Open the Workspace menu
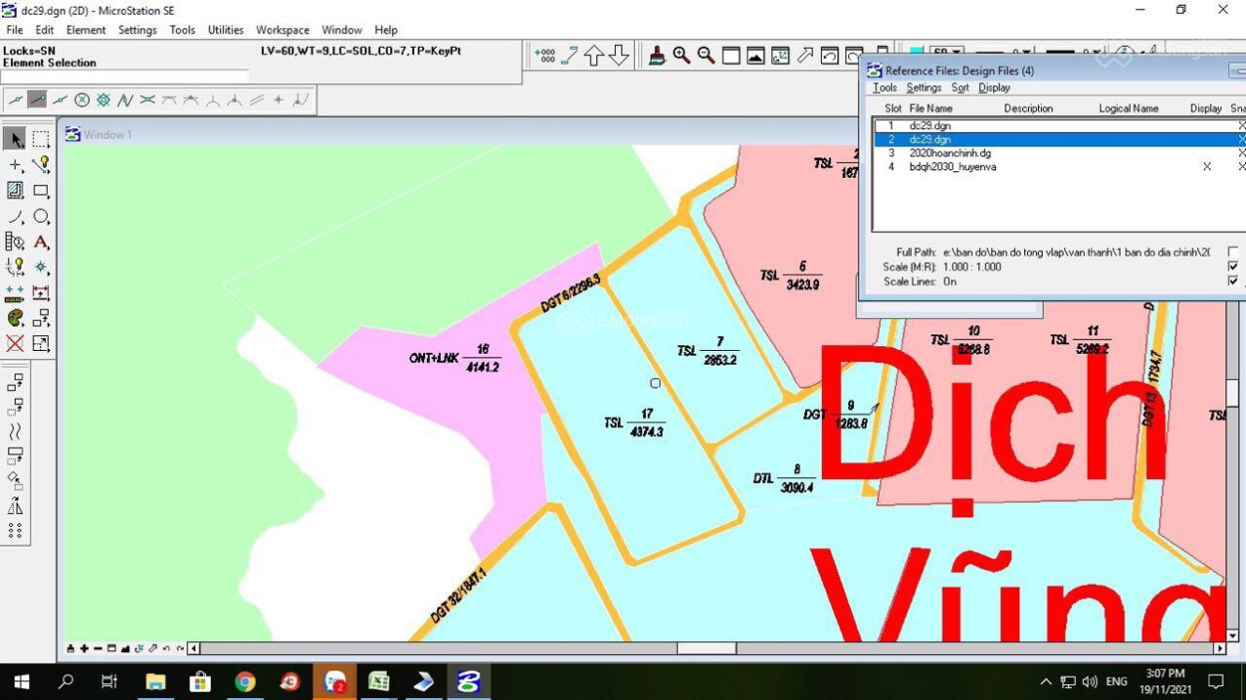Viewport: 1246px width, 700px height. click(x=282, y=30)
